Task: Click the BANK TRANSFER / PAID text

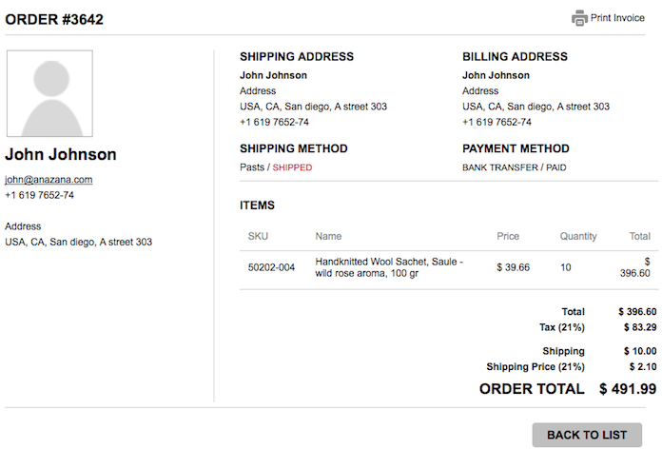Action: [515, 167]
